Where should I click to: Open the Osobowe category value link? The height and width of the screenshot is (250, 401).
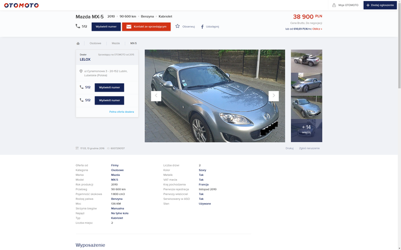click(117, 170)
